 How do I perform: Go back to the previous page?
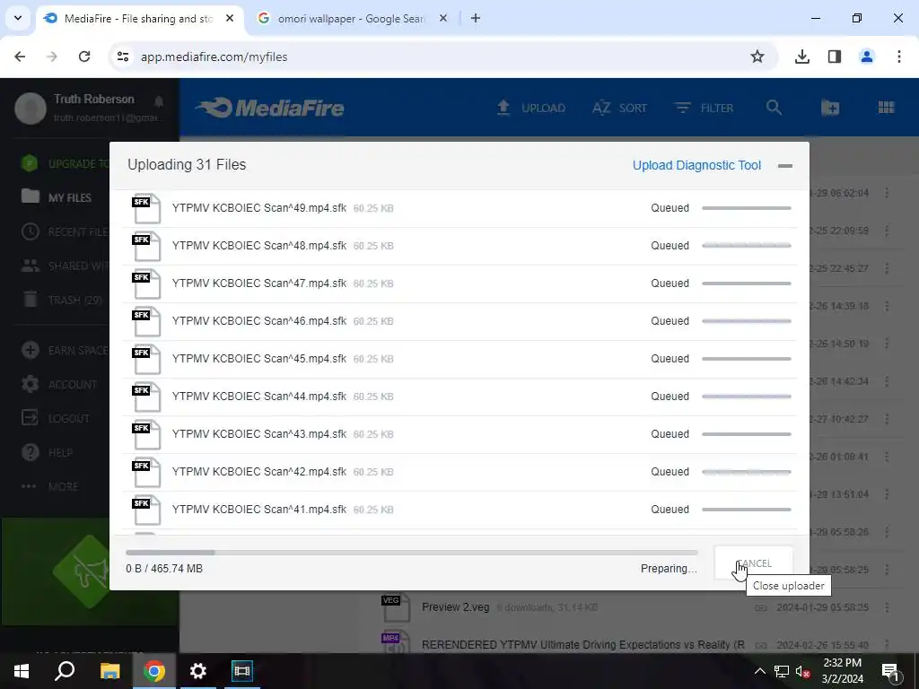[x=20, y=57]
